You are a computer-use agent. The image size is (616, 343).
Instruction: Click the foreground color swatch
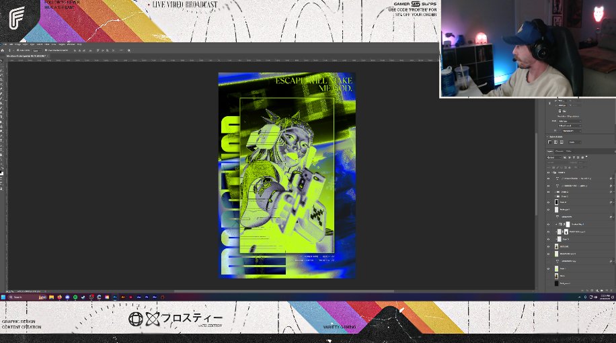point(1,171)
